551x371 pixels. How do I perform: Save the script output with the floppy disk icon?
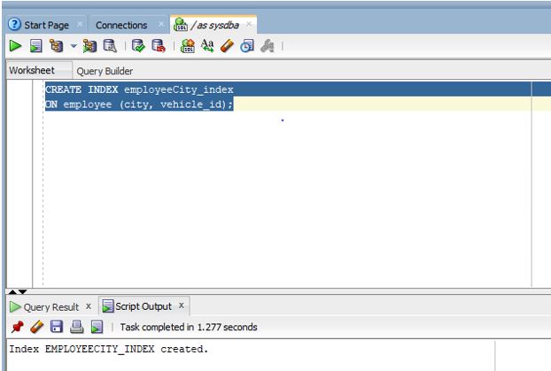[57, 327]
